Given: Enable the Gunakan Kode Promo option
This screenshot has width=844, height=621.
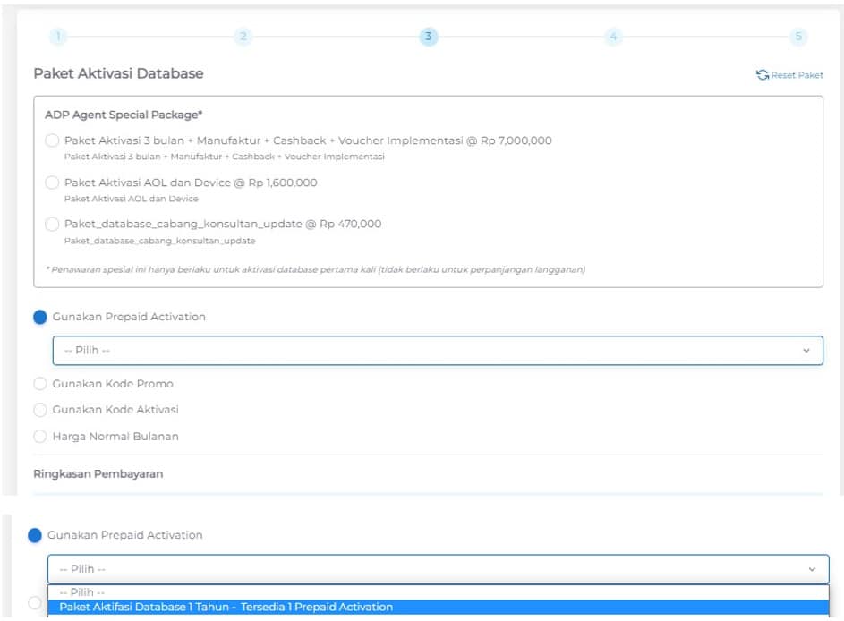Looking at the screenshot, I should click(39, 384).
